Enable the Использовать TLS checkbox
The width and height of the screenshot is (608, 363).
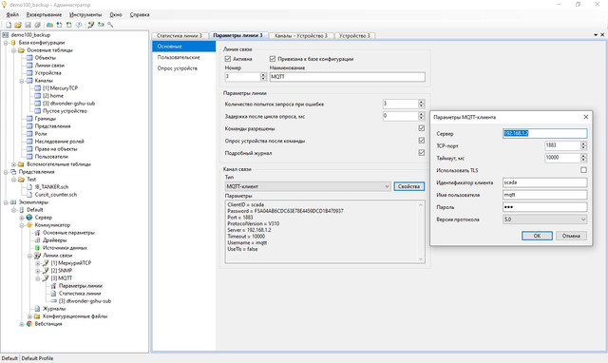click(583, 170)
